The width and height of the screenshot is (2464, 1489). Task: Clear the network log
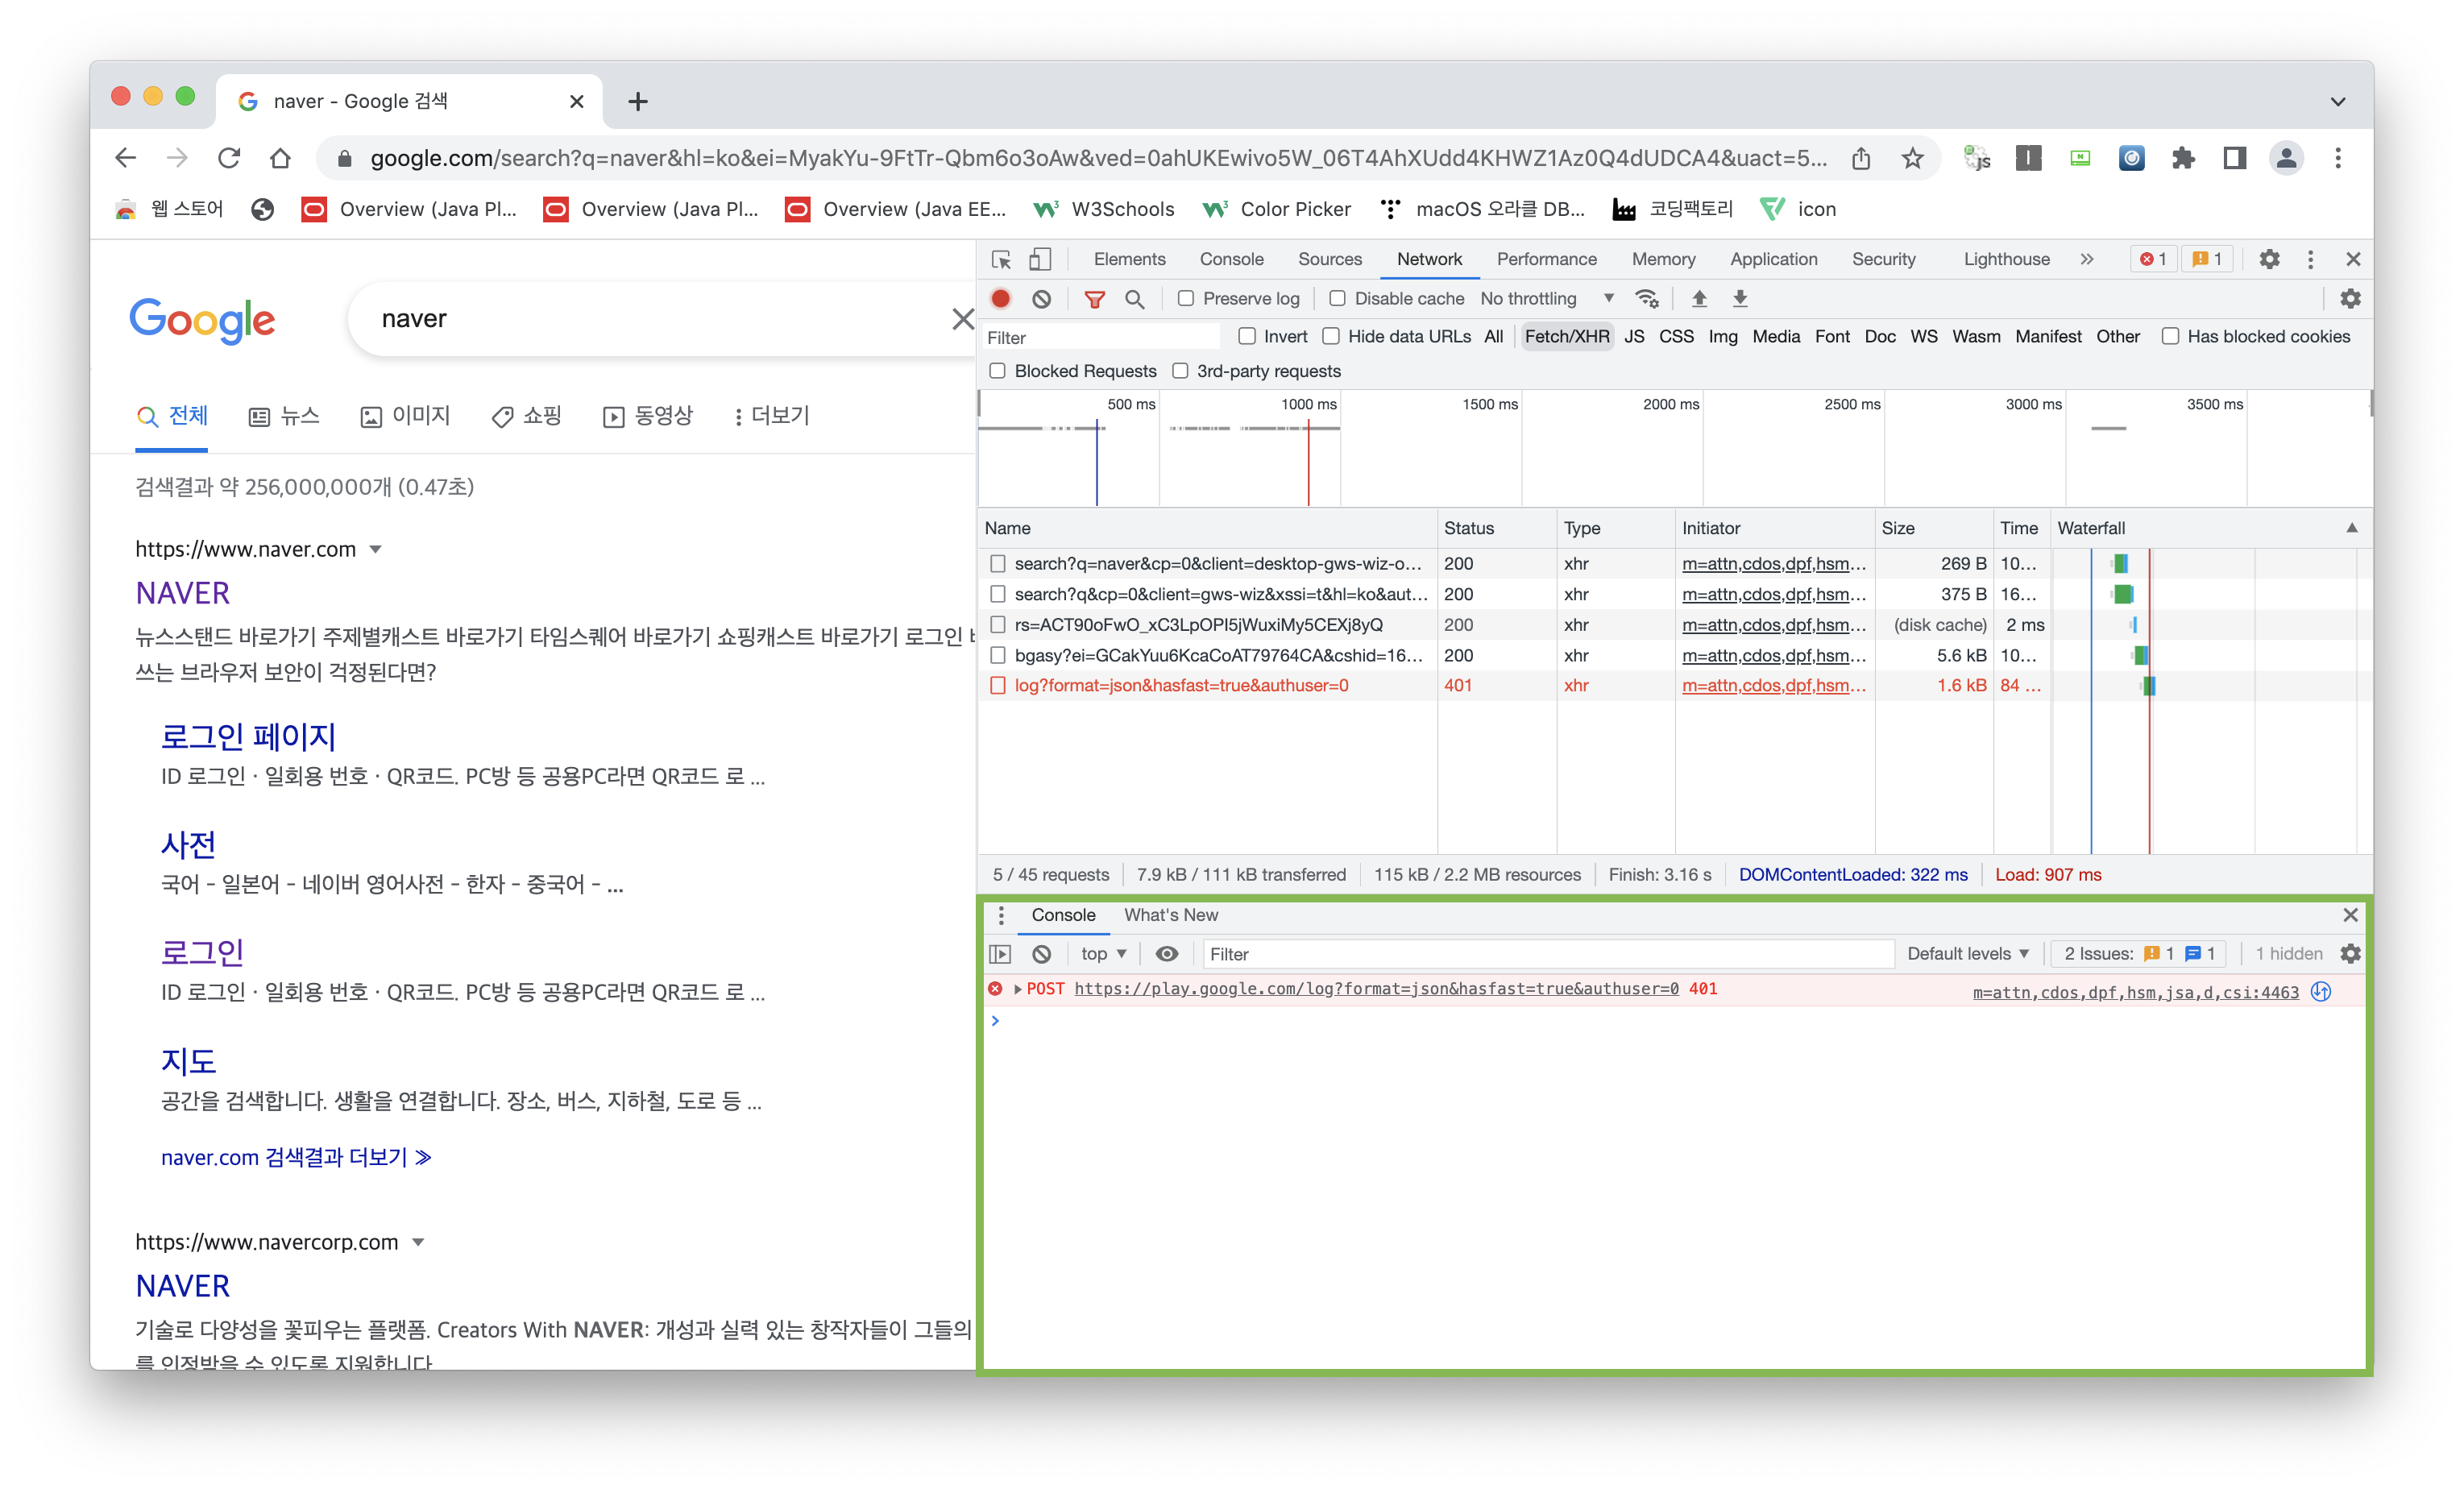(1041, 298)
